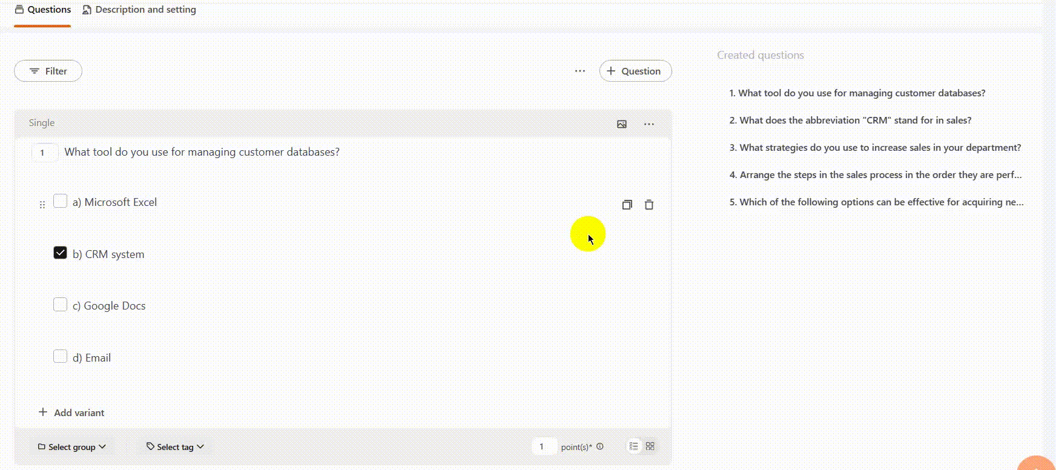Open the question card three-dot menu
1056x470 pixels.
click(649, 124)
